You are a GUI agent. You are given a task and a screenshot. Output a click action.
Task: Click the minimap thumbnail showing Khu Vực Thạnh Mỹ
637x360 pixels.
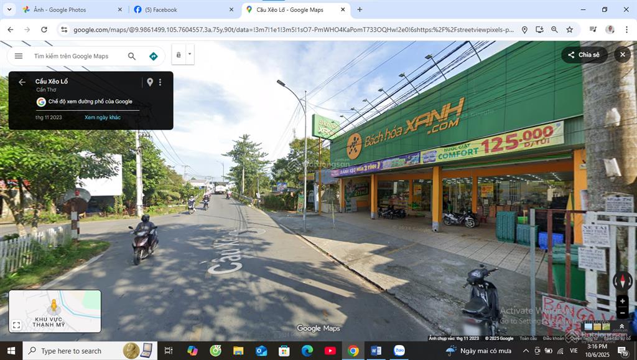55,311
